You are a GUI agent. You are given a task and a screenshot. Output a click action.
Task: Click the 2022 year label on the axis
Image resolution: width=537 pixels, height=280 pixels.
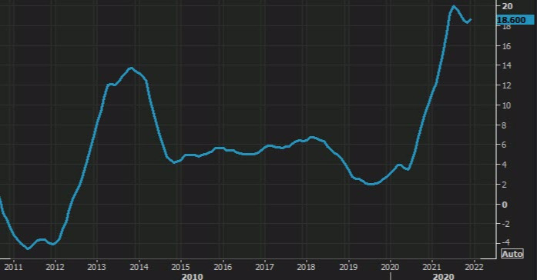click(x=474, y=267)
